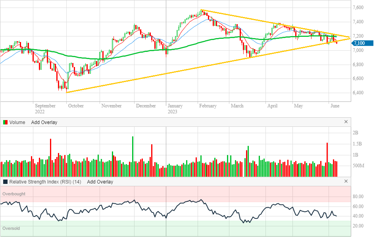Click Add Overlay next to Volume

pyautogui.click(x=44, y=122)
